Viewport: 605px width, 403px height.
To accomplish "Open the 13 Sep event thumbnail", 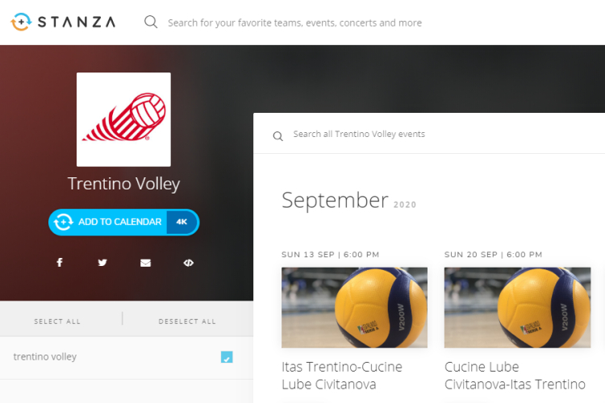I will click(354, 307).
